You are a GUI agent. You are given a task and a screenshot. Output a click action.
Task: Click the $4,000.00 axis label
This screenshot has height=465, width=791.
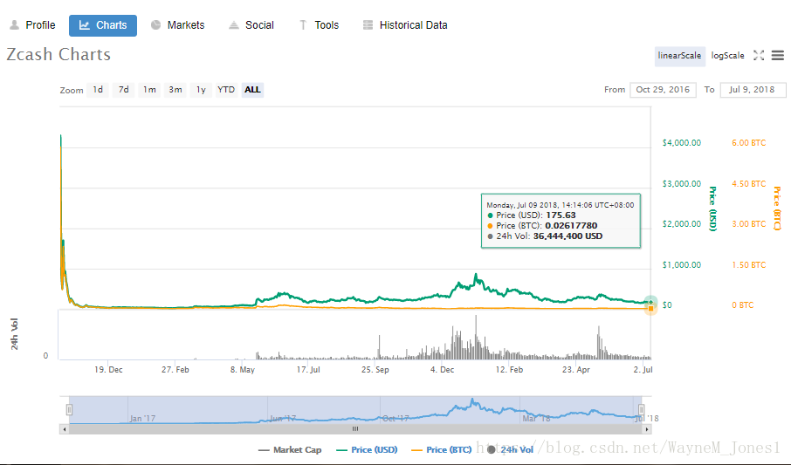click(682, 143)
